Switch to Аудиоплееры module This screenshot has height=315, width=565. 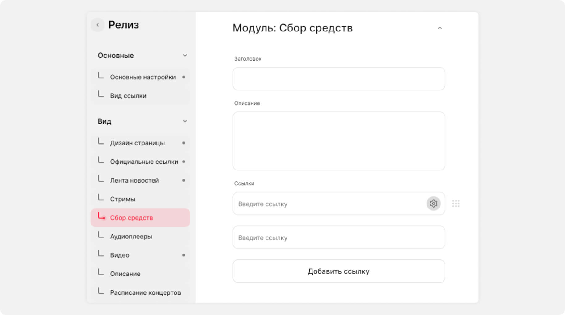[x=131, y=237]
